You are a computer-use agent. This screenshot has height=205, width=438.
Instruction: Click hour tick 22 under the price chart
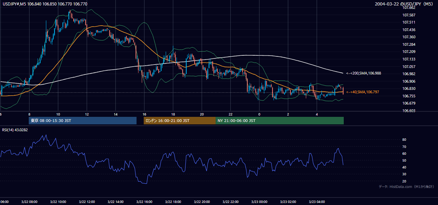pyautogui.click(x=231, y=114)
